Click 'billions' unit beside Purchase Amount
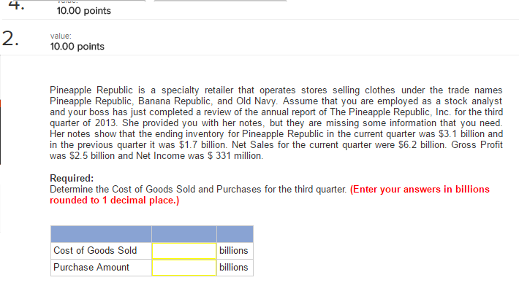This screenshot has width=519, height=299. click(x=233, y=268)
